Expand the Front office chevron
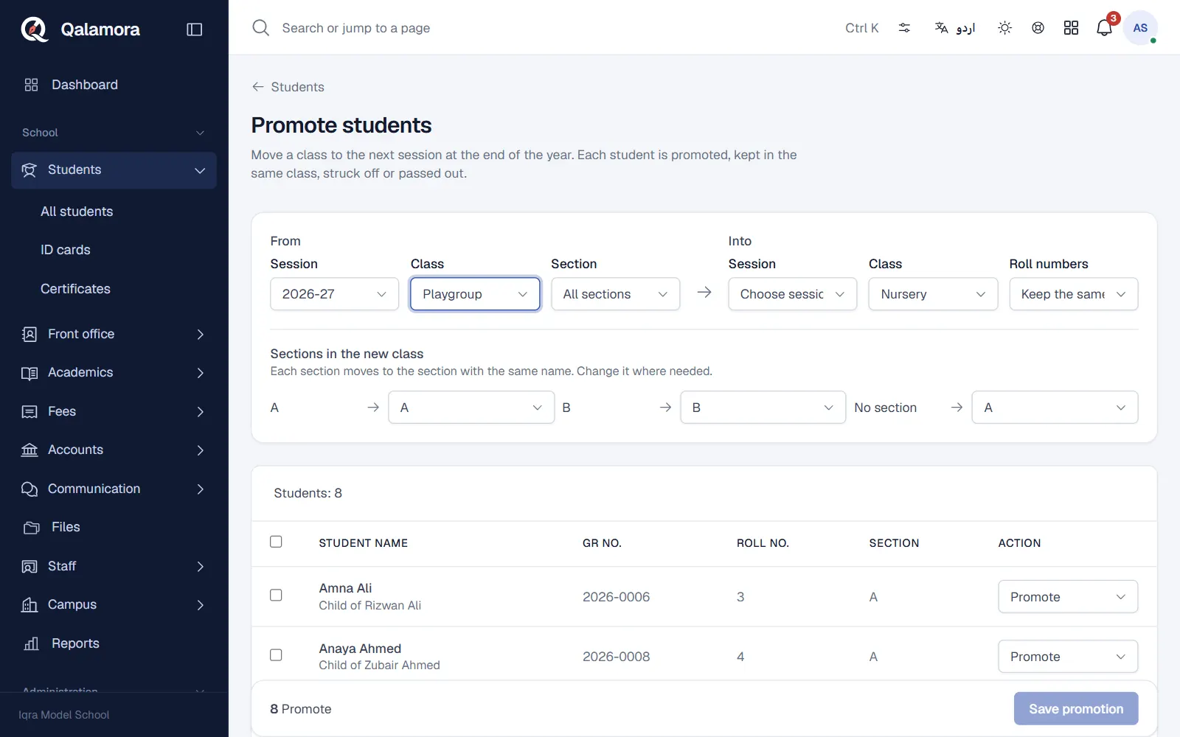 [x=200, y=335]
